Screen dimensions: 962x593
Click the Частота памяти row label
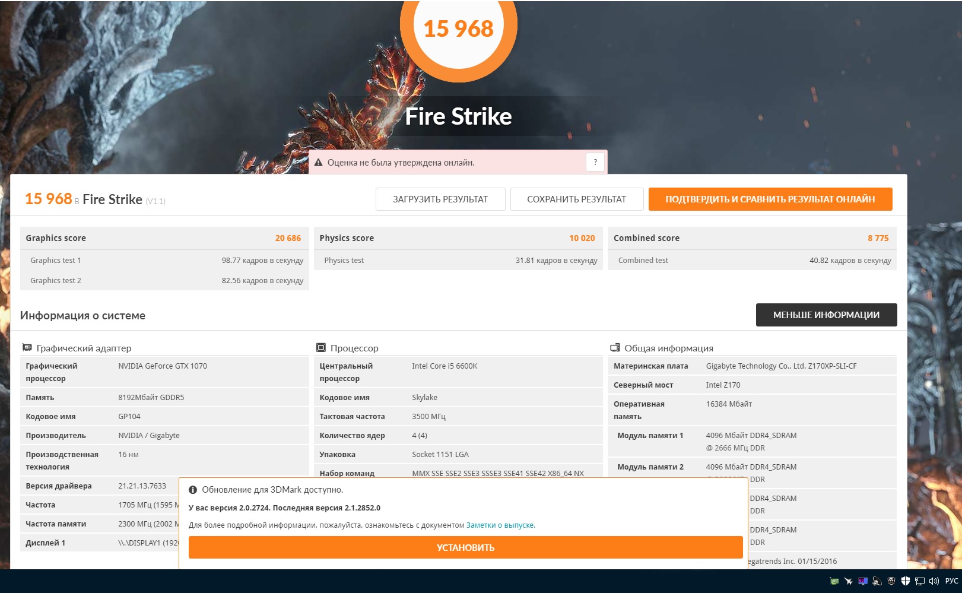(56, 524)
